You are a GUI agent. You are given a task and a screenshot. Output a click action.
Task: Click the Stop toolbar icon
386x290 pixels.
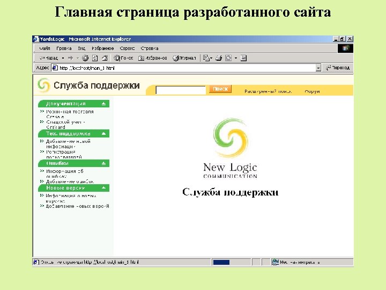pyautogui.click(x=85, y=58)
